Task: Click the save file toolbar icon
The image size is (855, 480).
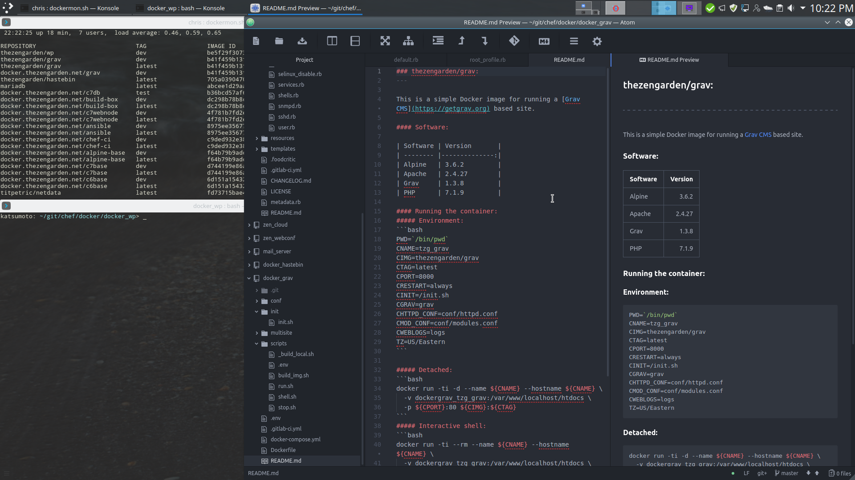Action: 302,41
